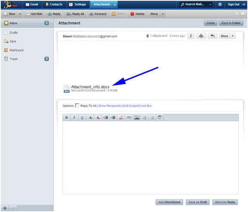Open the help question mark icon
Image resolution: width=248 pixels, height=212 pixels.
[x=220, y=5]
